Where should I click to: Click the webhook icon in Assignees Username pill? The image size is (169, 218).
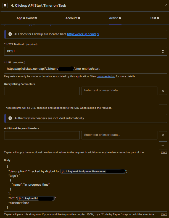[63, 172]
